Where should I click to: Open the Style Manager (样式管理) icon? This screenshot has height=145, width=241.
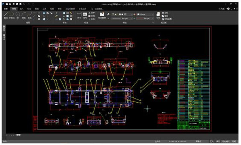[102, 16]
